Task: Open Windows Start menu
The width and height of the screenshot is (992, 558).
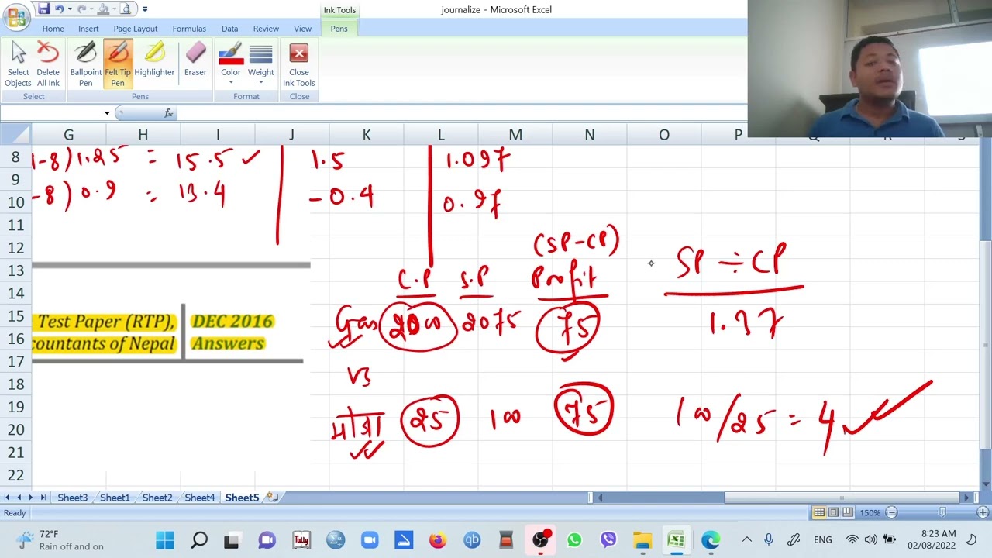Action: pos(165,540)
